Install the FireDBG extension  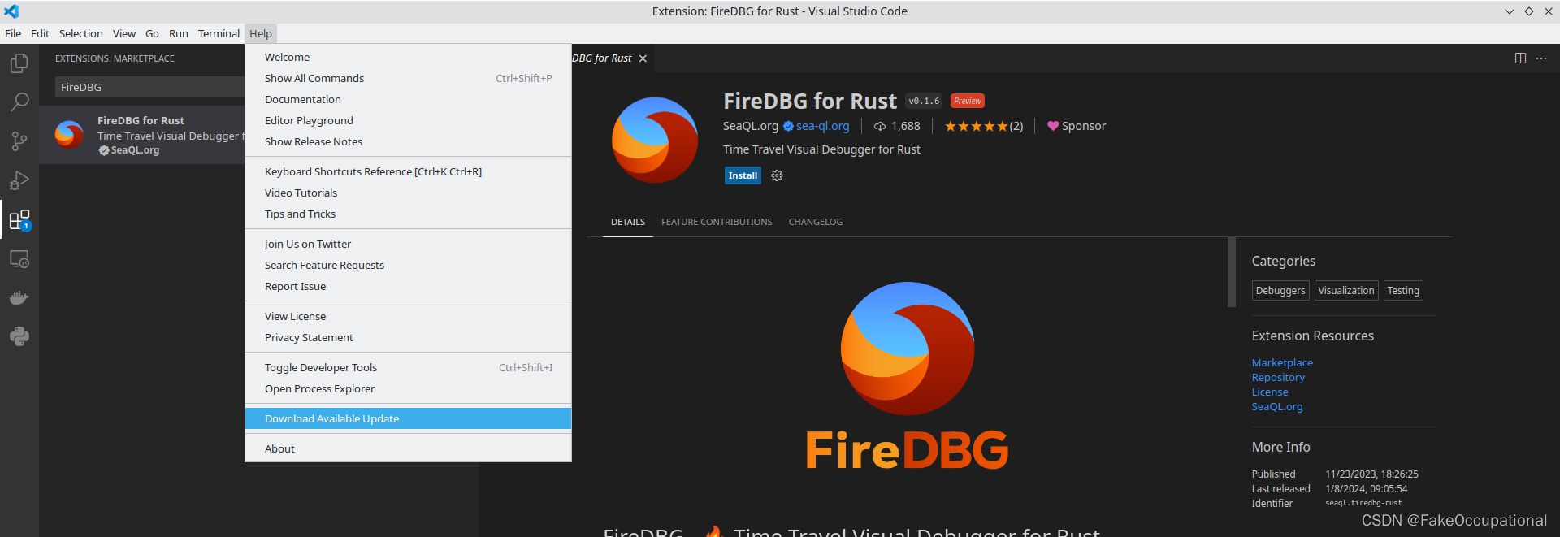(743, 175)
